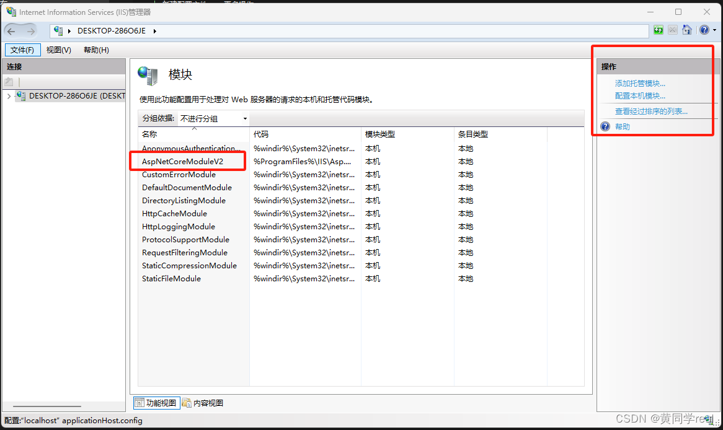The image size is (723, 430).
Task: Open the 分组依据 grouping dropdown
Action: point(244,118)
